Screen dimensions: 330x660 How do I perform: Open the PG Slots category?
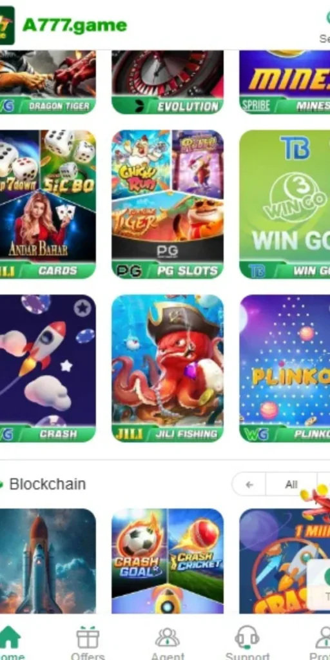[x=168, y=204]
